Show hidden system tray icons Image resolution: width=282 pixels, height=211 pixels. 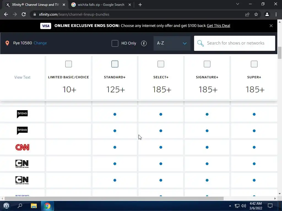[x=230, y=206]
